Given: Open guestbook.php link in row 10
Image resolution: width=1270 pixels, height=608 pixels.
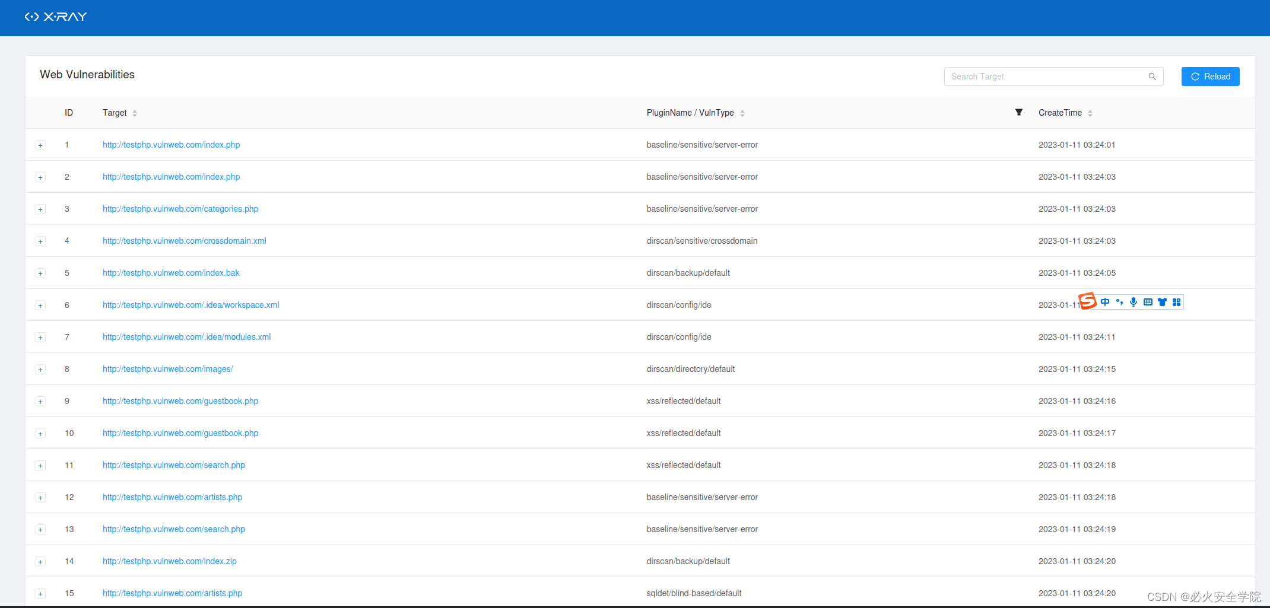Looking at the screenshot, I should tap(180, 433).
